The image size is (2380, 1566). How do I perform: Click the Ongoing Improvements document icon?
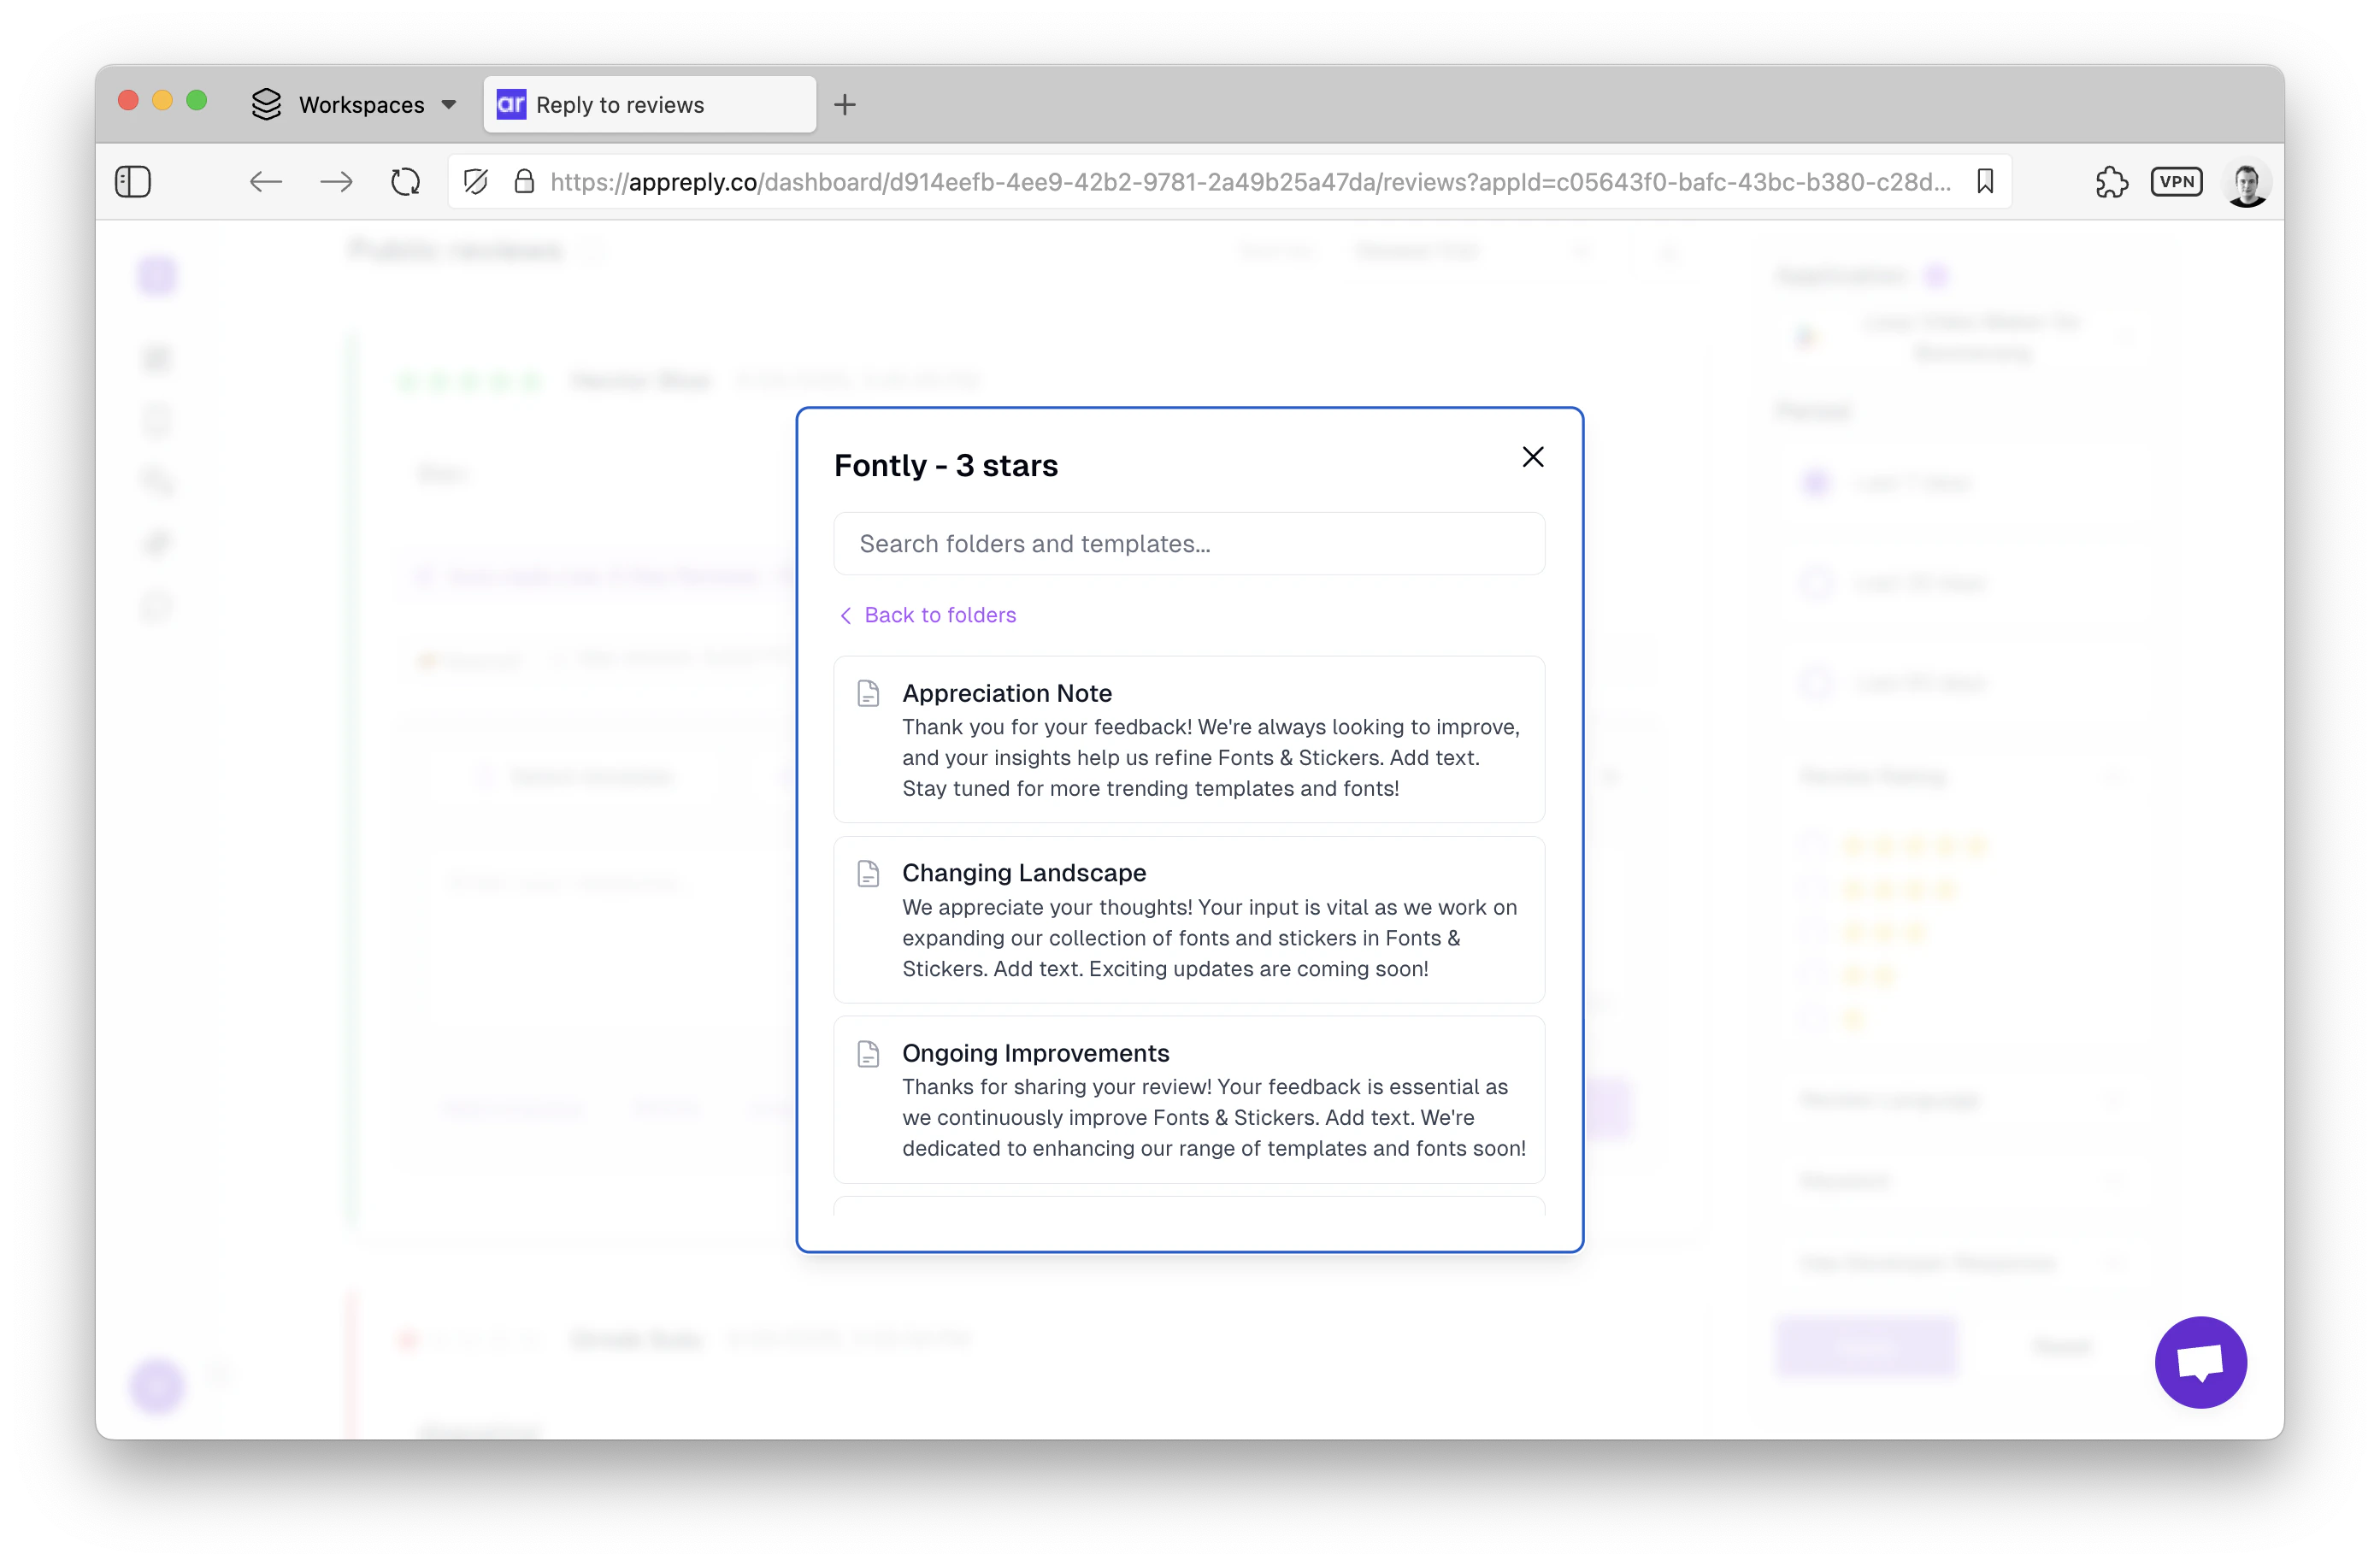868,1053
